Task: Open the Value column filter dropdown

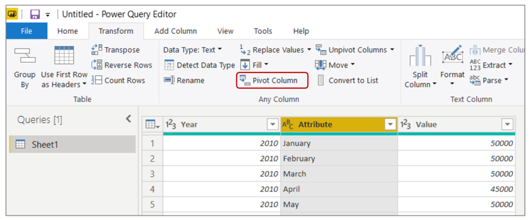Action: point(508,125)
